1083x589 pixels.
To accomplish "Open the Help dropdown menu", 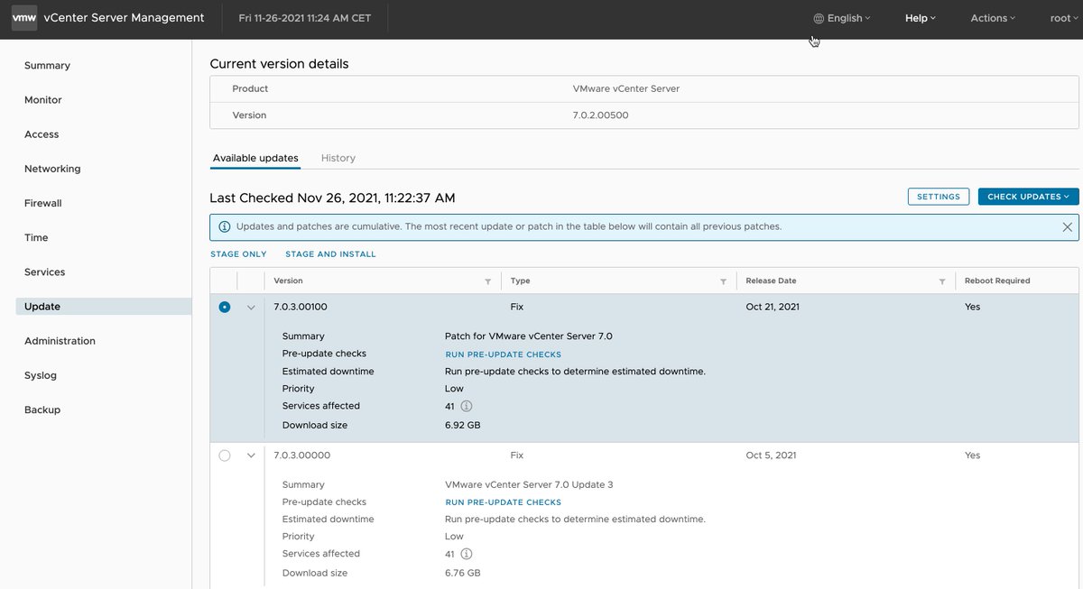I will pos(921,18).
